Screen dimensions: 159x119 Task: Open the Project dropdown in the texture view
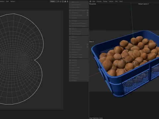pyautogui.click(x=54, y=1)
